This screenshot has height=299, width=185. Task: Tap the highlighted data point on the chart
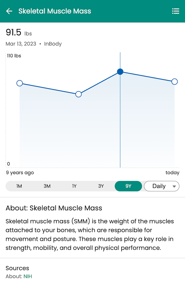[x=120, y=72]
